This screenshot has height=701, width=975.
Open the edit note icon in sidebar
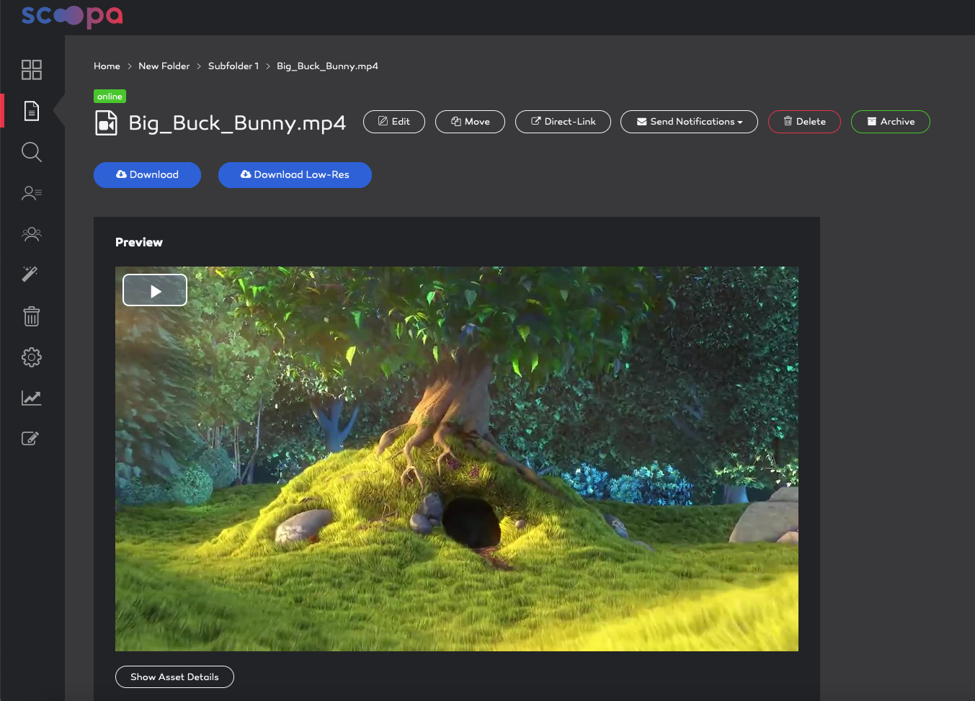(30, 438)
